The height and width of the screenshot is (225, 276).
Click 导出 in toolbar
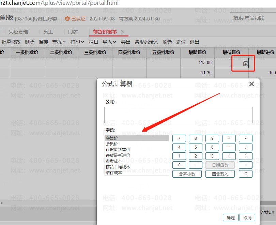point(125,42)
